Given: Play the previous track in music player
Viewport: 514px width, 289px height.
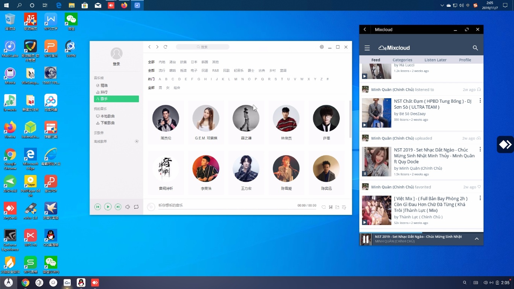Looking at the screenshot, I should [97, 207].
